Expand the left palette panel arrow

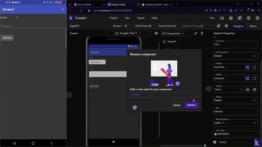click(x=70, y=95)
